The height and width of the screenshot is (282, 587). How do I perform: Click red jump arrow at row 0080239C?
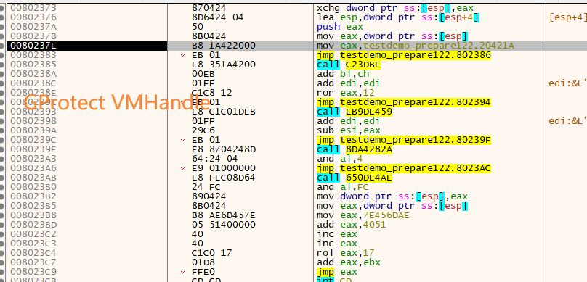pos(182,140)
